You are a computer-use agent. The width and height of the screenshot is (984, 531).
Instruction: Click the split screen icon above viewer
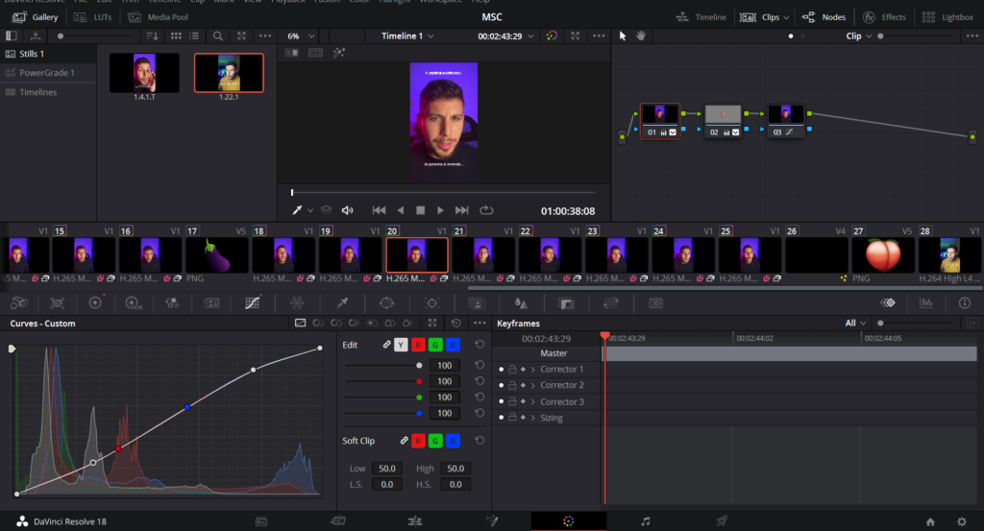click(x=315, y=53)
